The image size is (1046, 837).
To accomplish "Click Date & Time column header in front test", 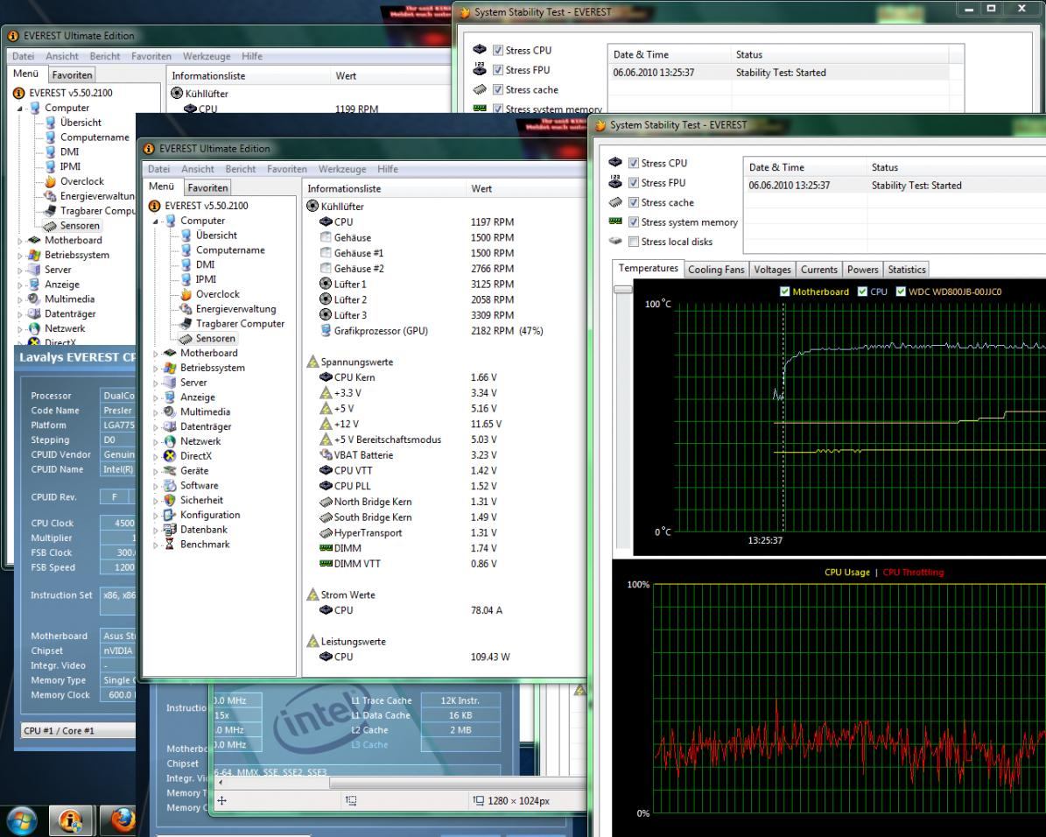I will coord(804,167).
